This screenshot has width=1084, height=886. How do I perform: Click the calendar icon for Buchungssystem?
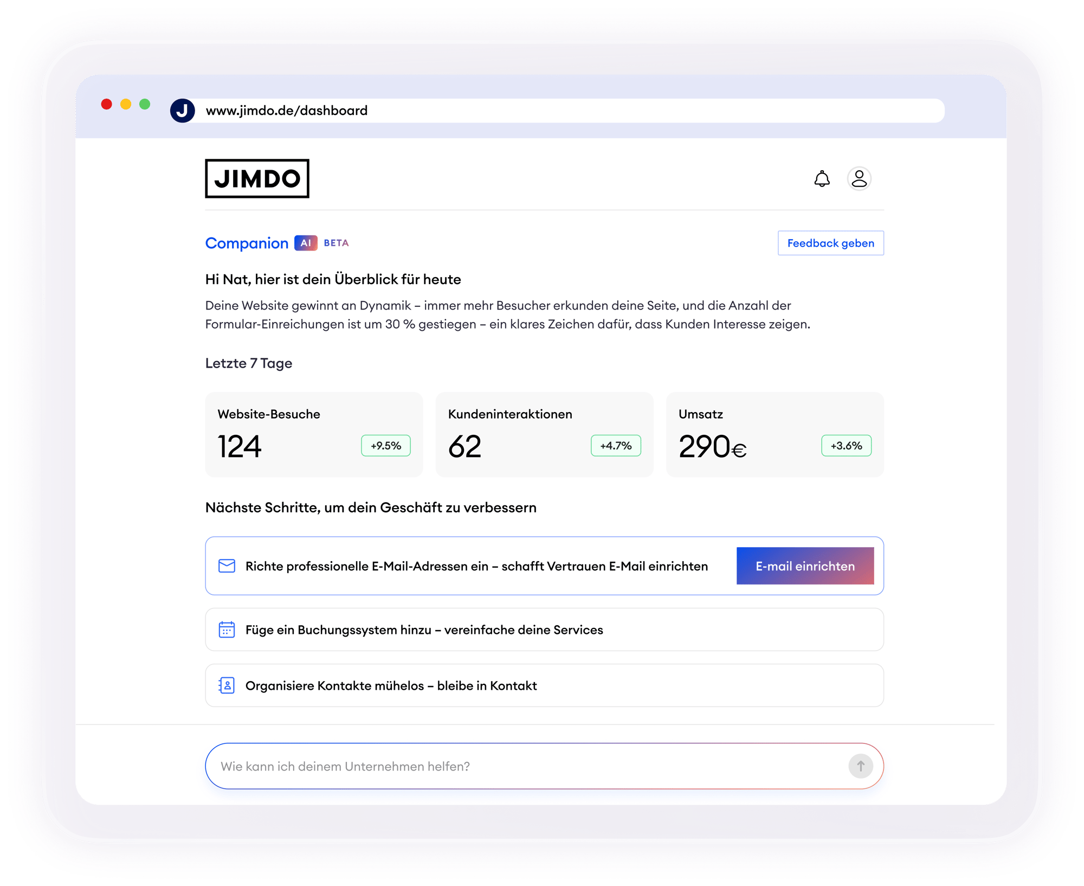tap(227, 630)
